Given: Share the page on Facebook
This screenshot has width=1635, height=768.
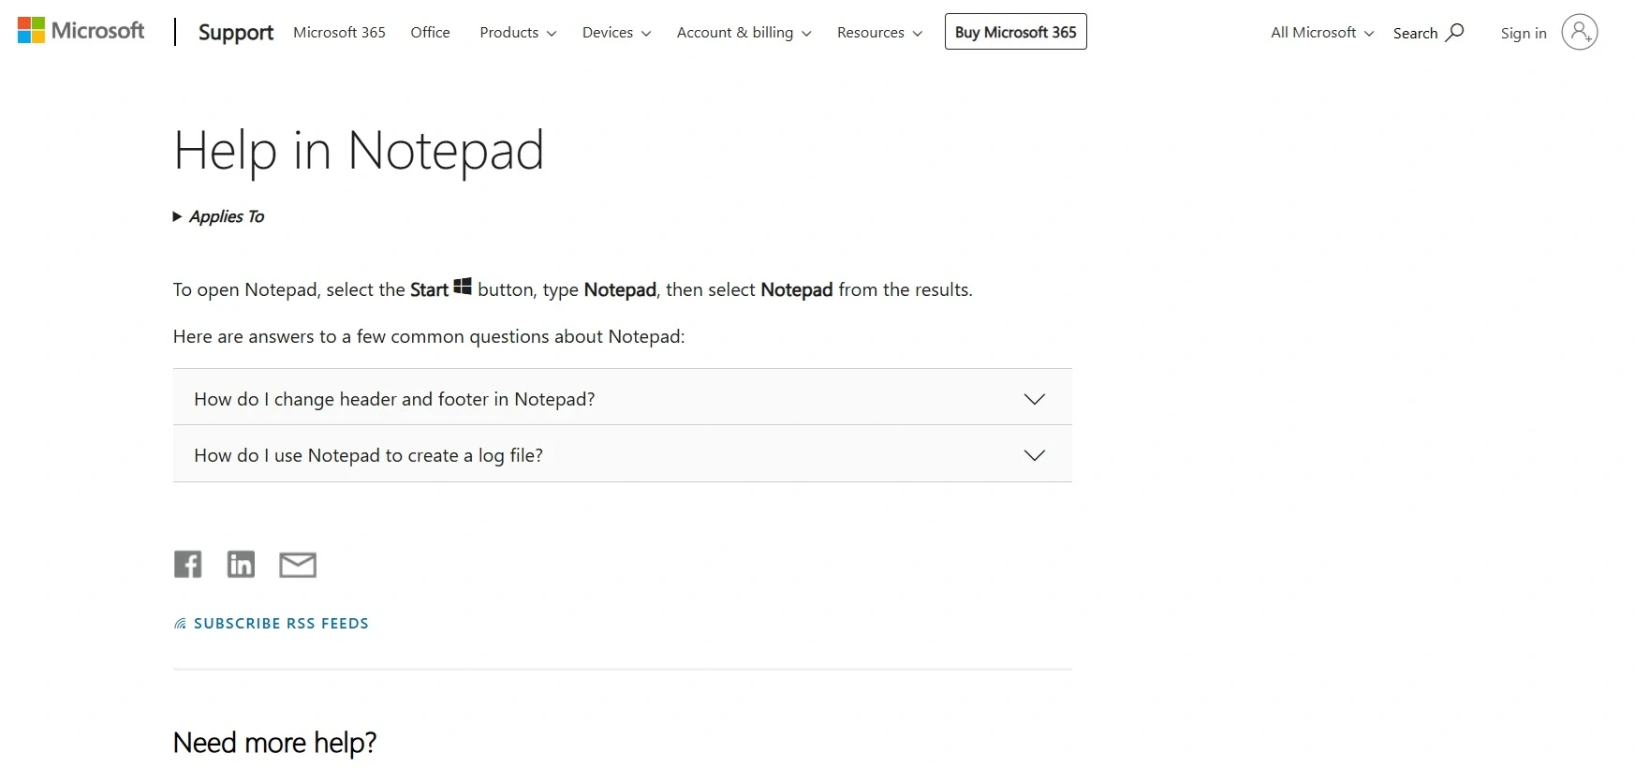Looking at the screenshot, I should tap(187, 564).
